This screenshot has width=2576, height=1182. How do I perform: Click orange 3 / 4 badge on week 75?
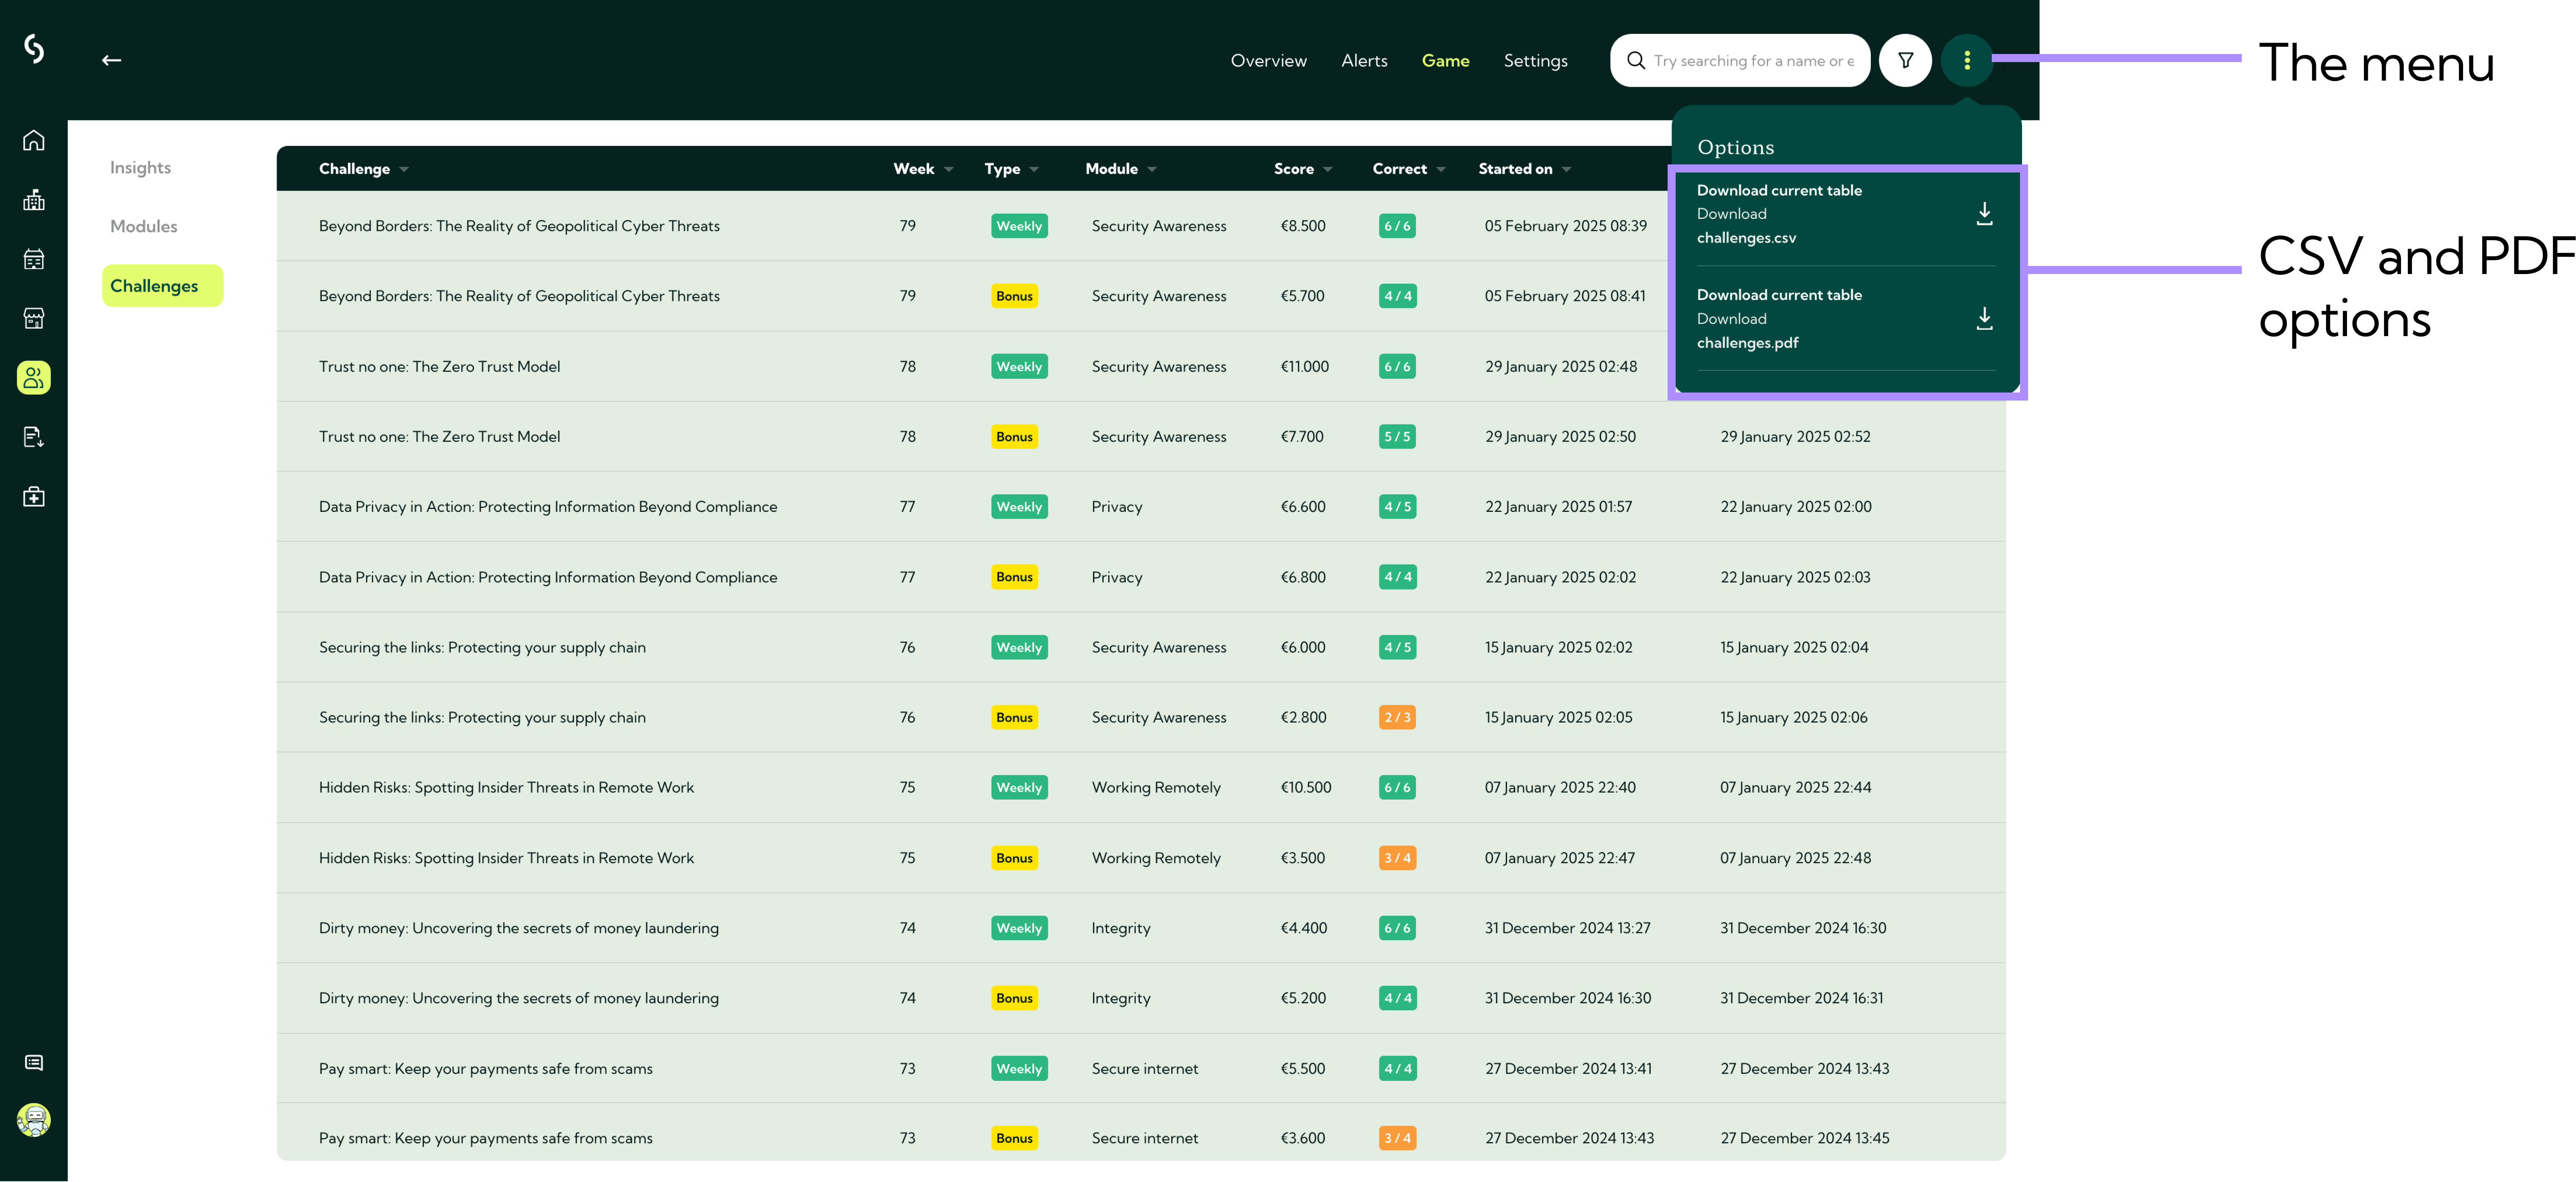[1397, 858]
